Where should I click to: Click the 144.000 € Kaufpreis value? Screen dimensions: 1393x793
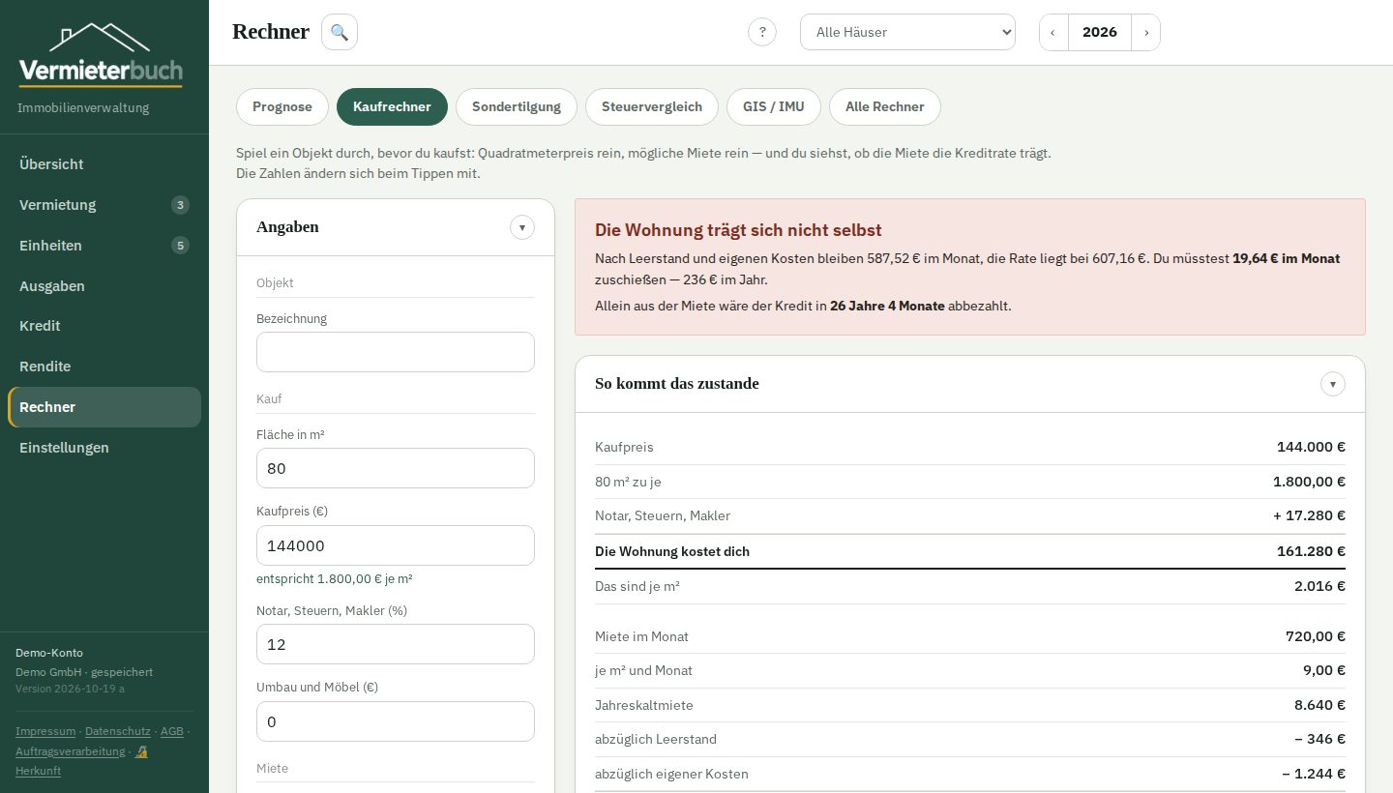click(x=1311, y=447)
